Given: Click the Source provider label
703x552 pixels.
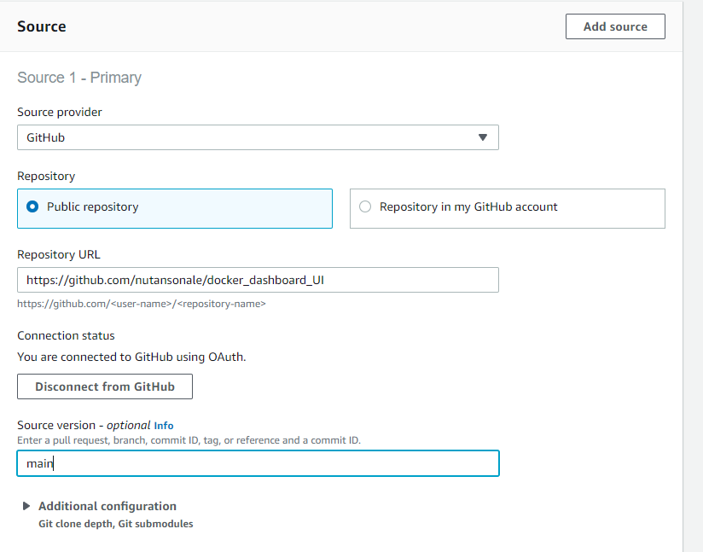Looking at the screenshot, I should 60,112.
